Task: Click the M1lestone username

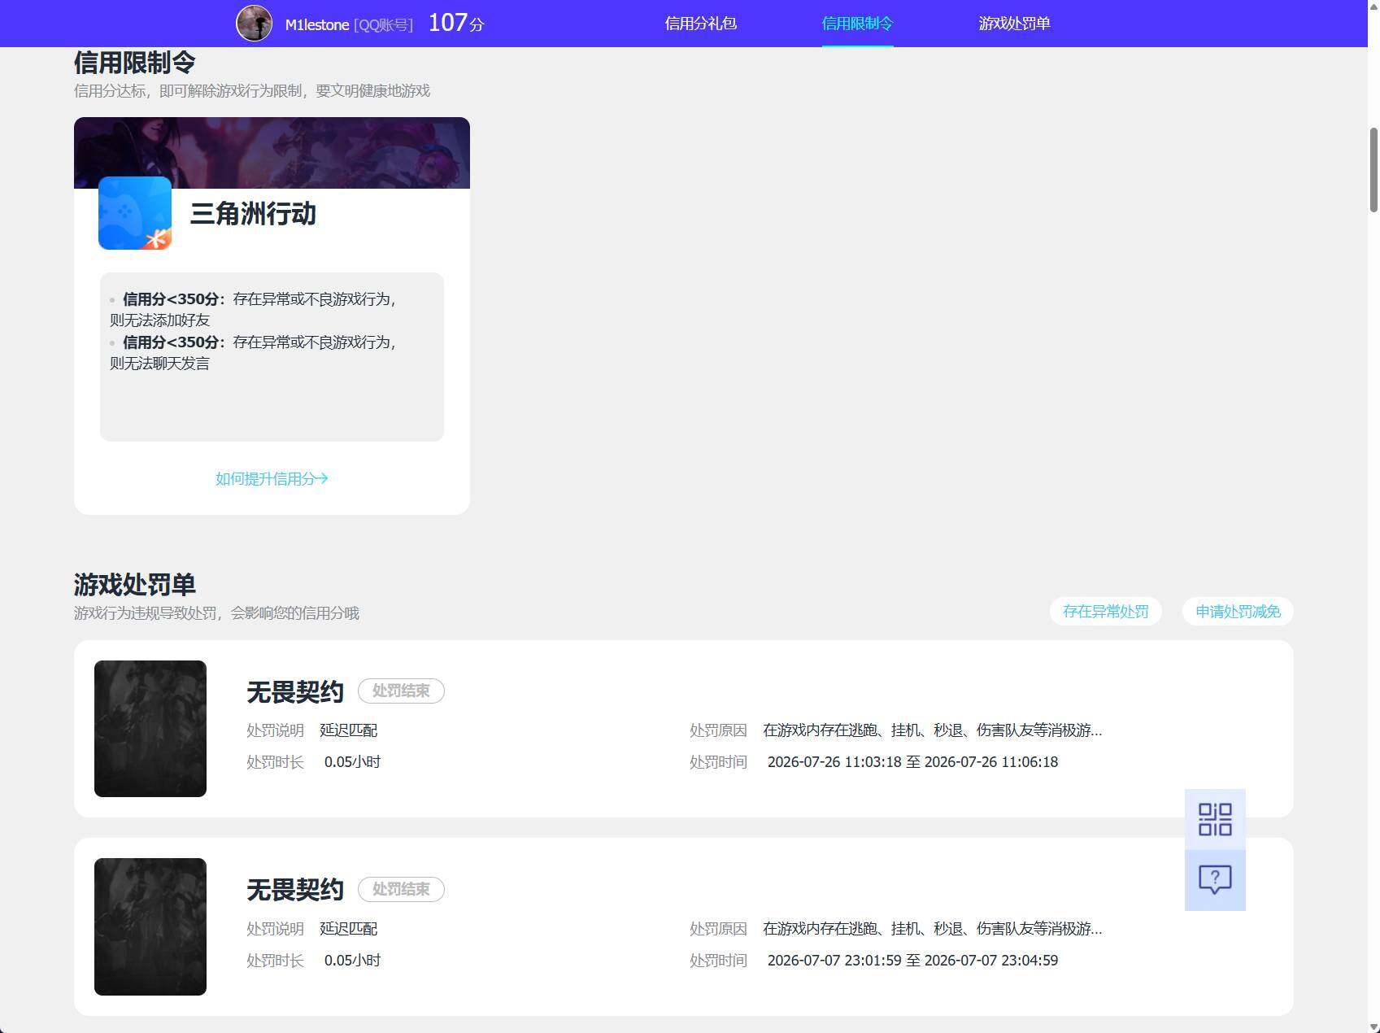Action: click(317, 24)
